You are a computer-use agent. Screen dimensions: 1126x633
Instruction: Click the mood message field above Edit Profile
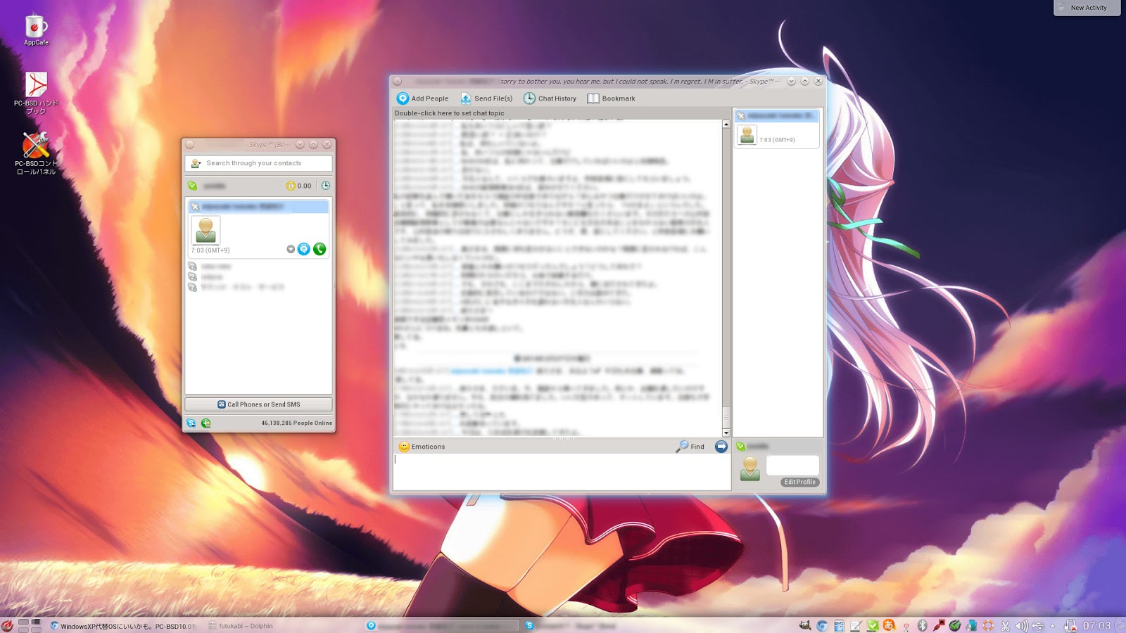coord(792,465)
